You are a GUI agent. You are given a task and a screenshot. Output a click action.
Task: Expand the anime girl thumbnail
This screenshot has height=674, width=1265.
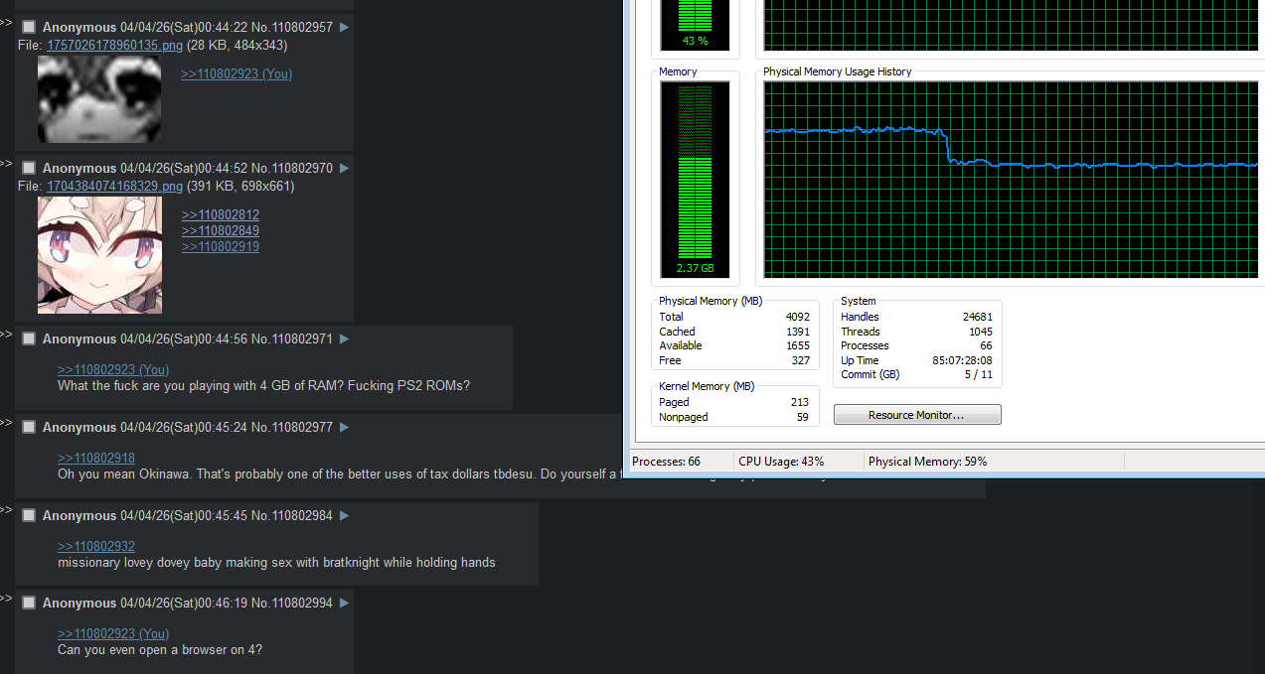point(99,255)
